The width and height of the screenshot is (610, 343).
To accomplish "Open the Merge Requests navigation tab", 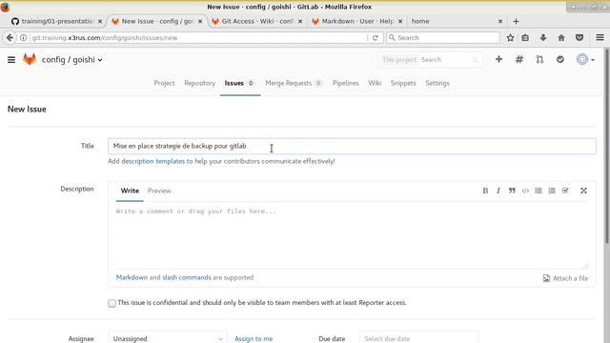I will pos(294,83).
